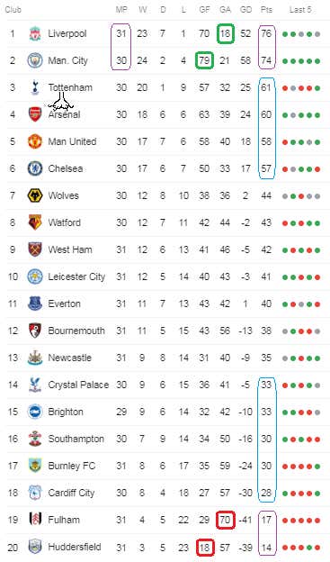Click the Everton team name link

click(x=65, y=304)
